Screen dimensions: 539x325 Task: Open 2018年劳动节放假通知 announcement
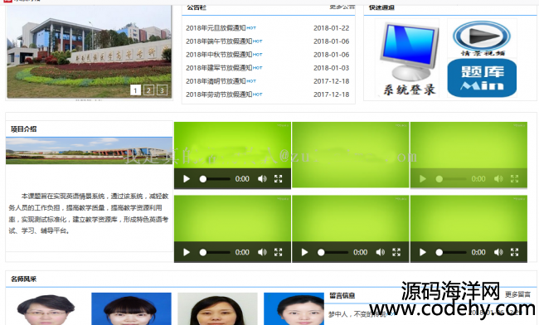219,95
